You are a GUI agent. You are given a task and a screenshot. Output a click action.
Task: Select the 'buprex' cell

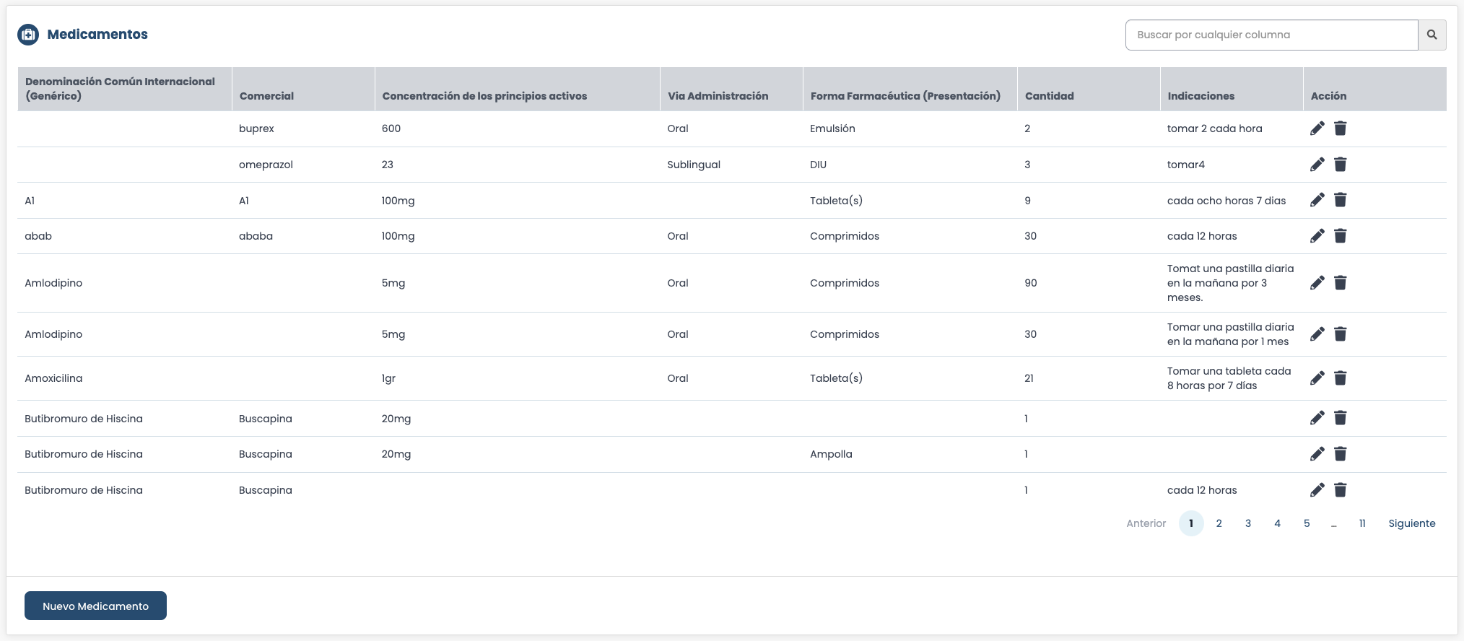pyautogui.click(x=256, y=128)
